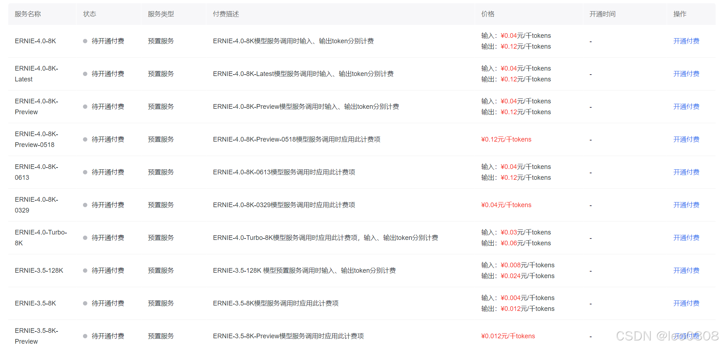Viewport: 720px width, 348px height.
Task: Click 开通付费 for ERNIE-4.0-8K-Preview row
Action: [686, 107]
